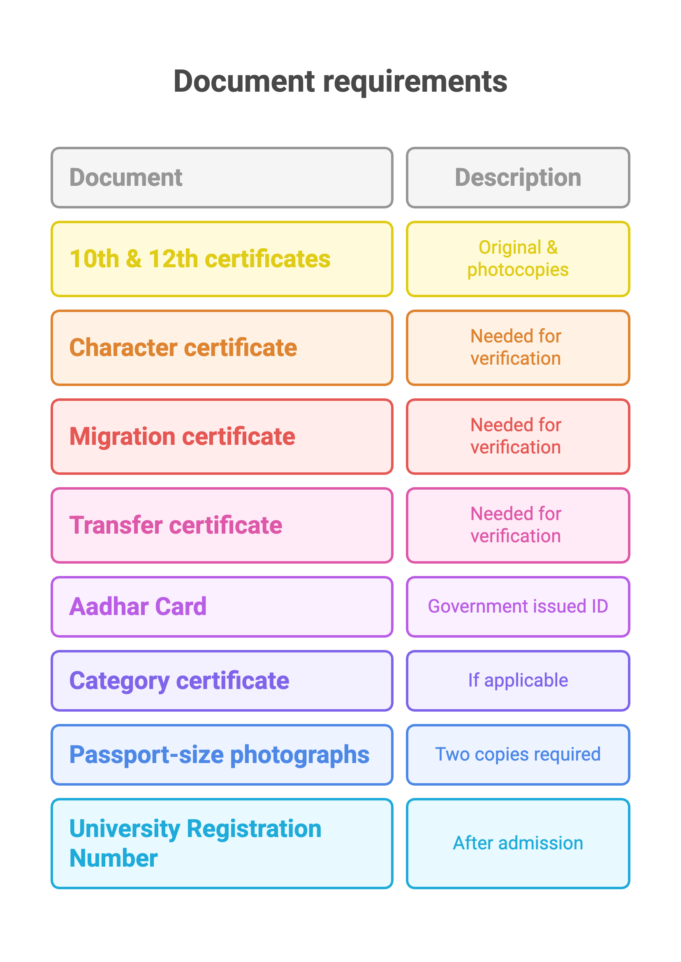
Task: Click the 'After admission' description box
Action: coord(517,843)
